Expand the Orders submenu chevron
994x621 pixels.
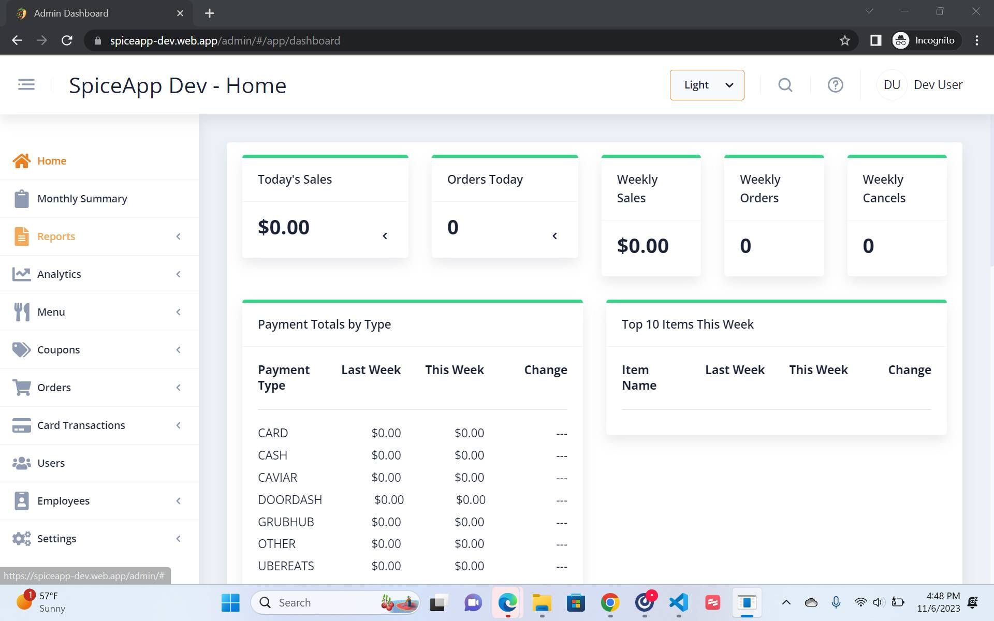[x=178, y=388]
